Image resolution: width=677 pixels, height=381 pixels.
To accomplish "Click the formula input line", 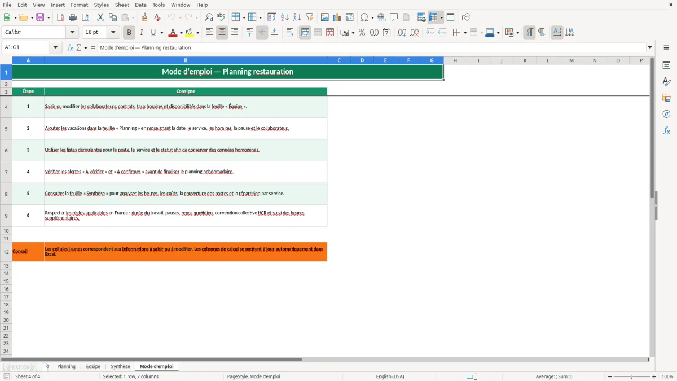I will coord(372,47).
